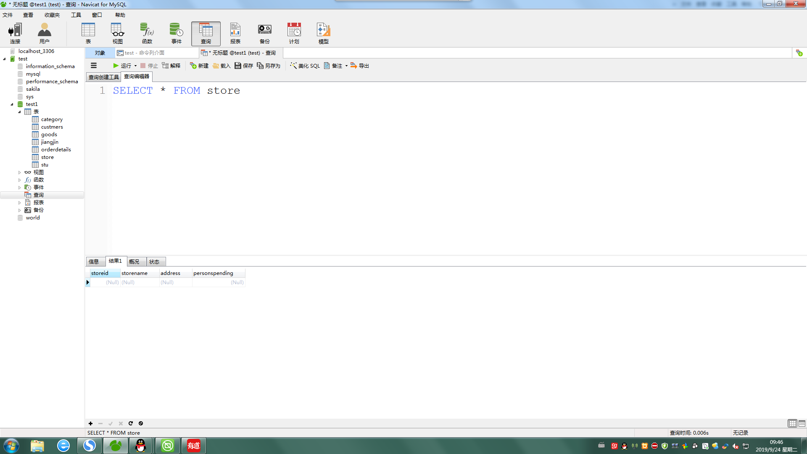Export results with 导出 button
Screen dimensions: 807x454
click(360, 66)
